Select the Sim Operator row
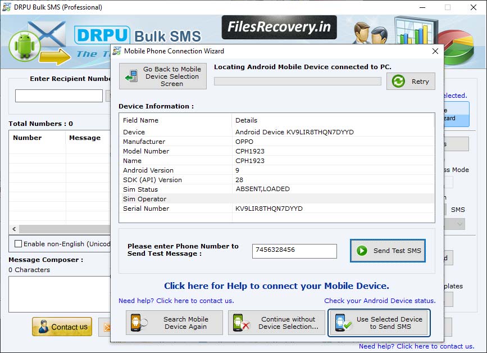Viewport: 487px width, 353px height. click(x=277, y=199)
